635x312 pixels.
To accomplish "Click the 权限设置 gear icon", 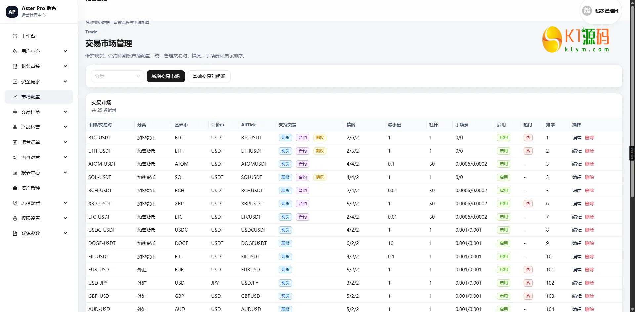I will point(15,218).
